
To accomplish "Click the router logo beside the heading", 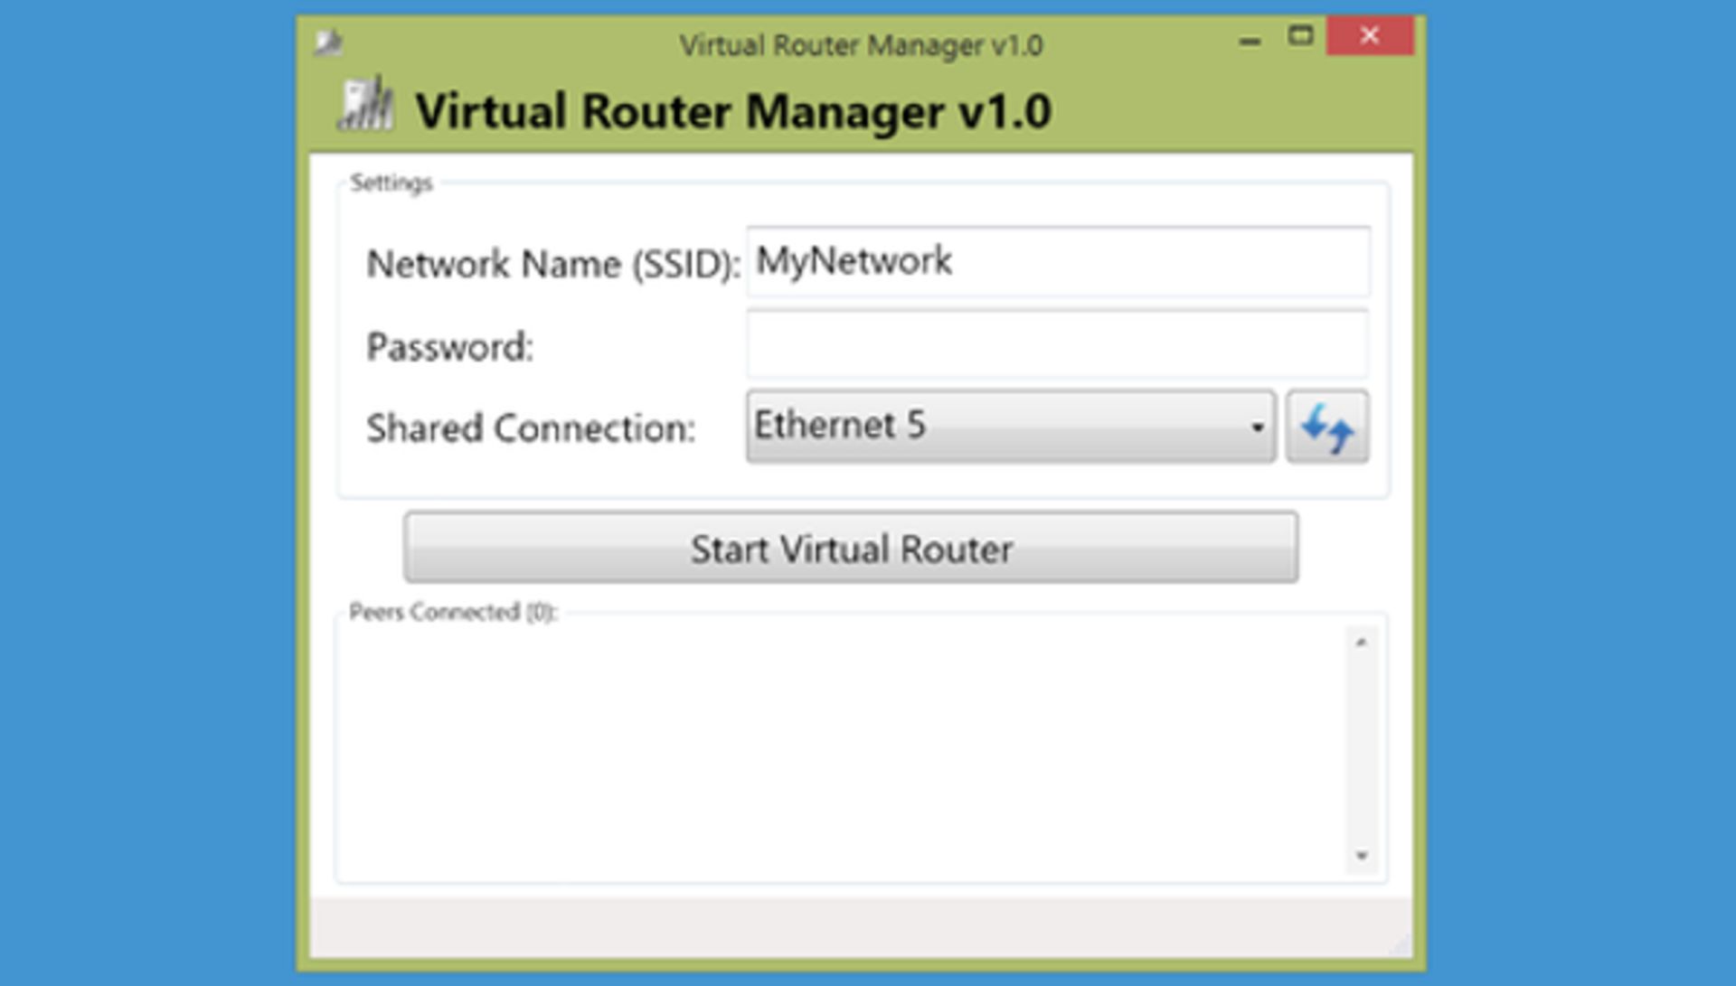I will pyautogui.click(x=366, y=107).
